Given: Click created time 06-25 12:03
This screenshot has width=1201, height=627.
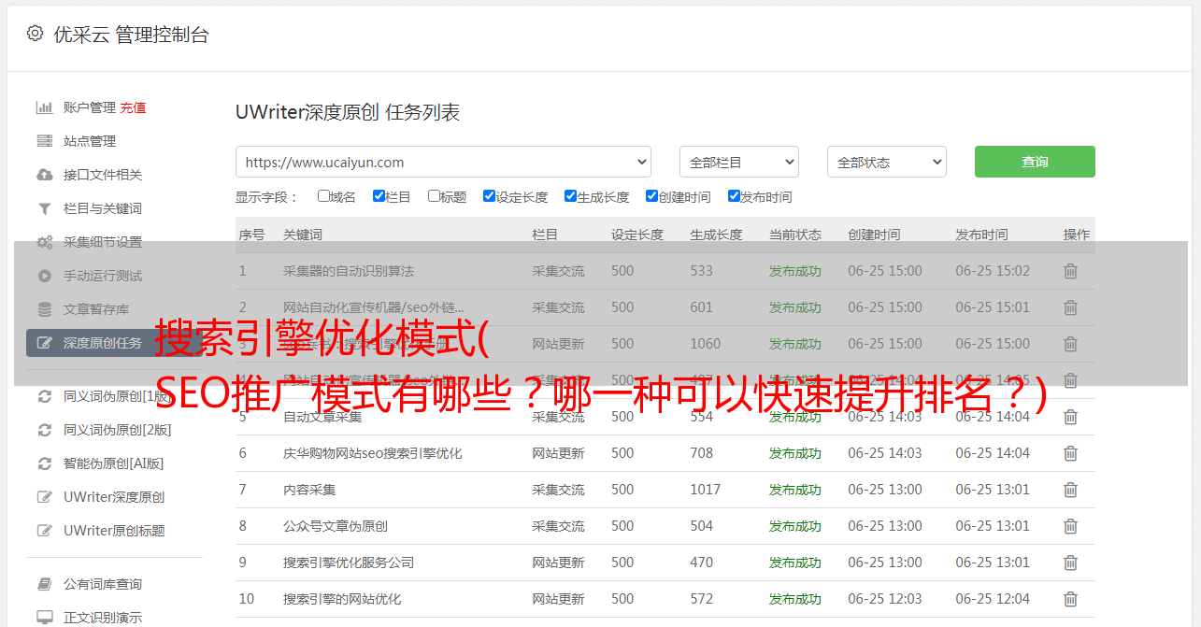Looking at the screenshot, I should pos(885,599).
